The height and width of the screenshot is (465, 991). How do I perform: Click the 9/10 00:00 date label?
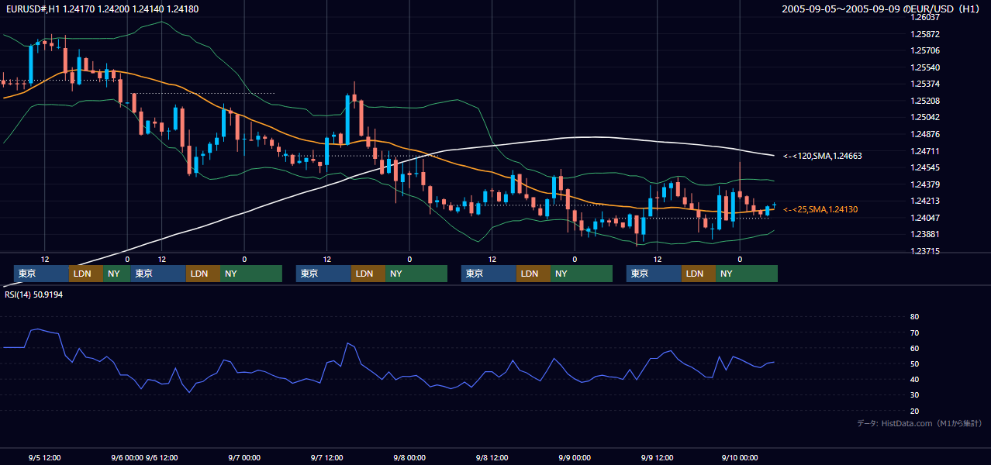point(740,458)
